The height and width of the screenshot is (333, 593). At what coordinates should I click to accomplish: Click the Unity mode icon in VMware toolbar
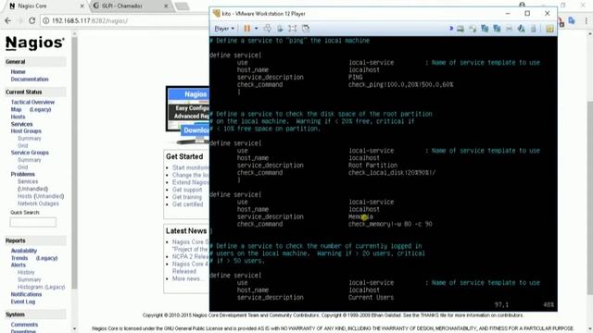pos(306,29)
